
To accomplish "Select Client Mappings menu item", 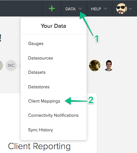I will (x=44, y=101).
